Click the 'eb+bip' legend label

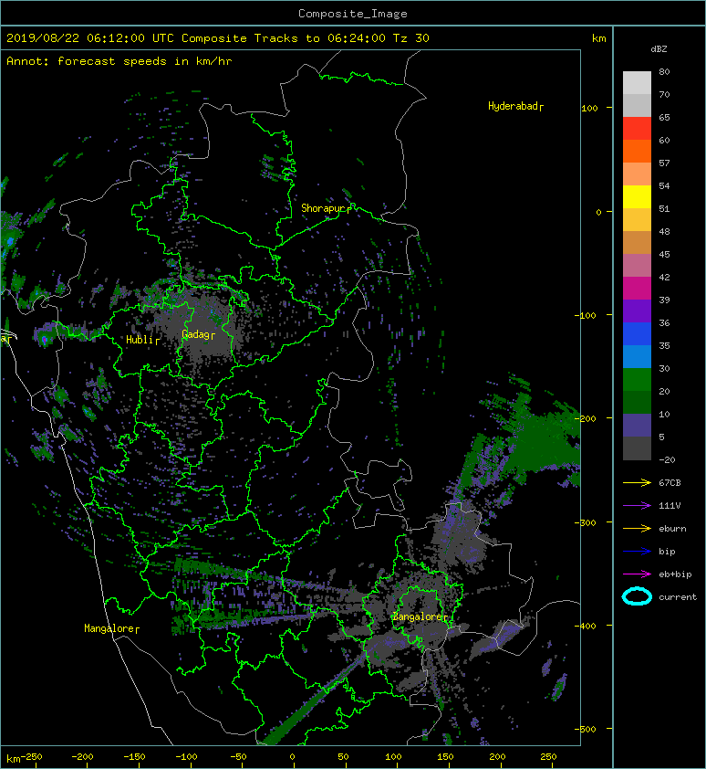675,574
